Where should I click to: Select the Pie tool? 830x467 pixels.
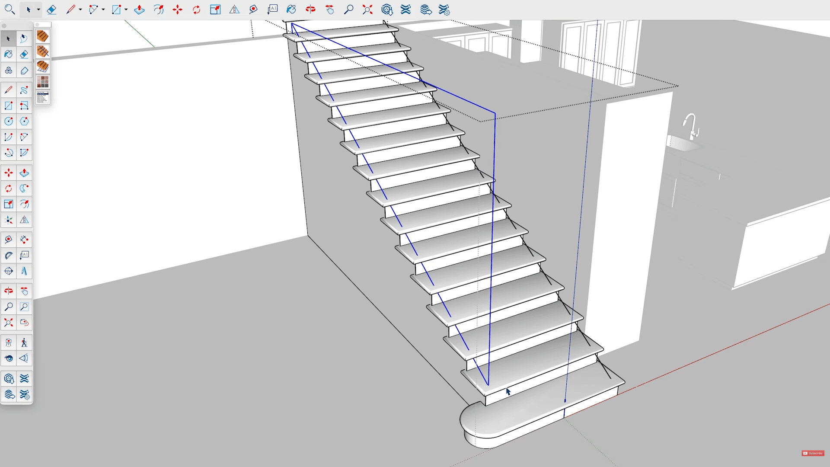click(x=24, y=153)
